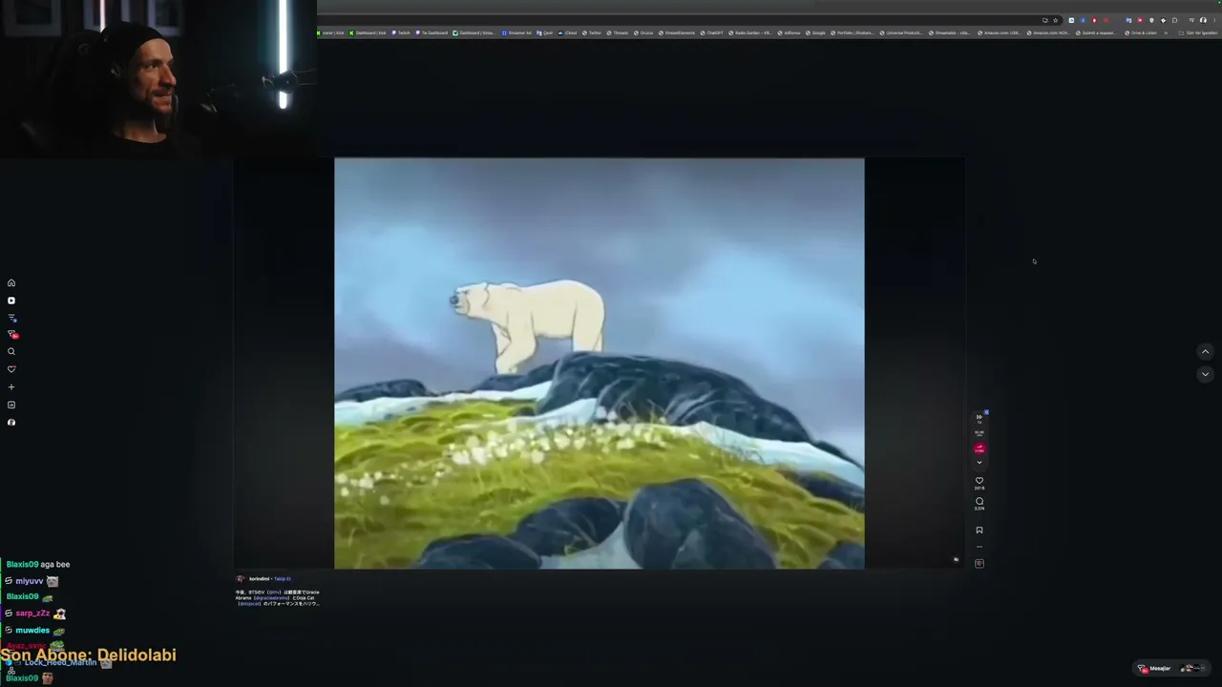
Task: Click korindimi's avatar under the reel
Action: coord(241,579)
